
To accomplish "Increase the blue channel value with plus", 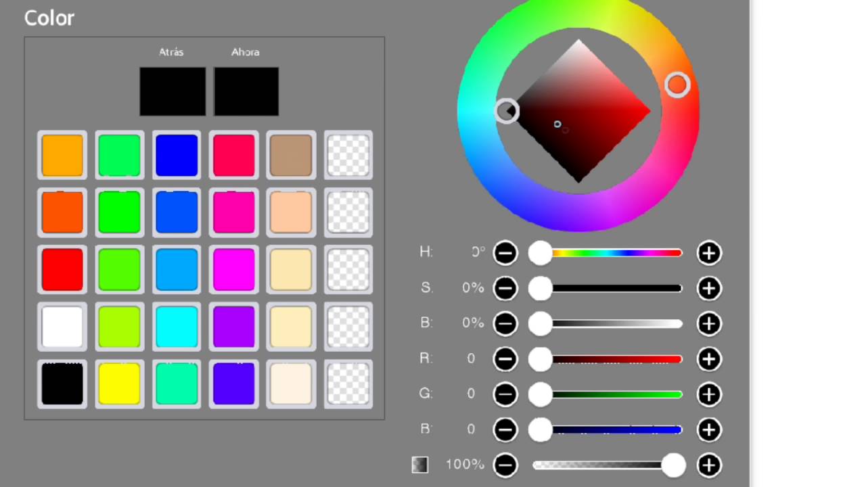I will coord(709,429).
